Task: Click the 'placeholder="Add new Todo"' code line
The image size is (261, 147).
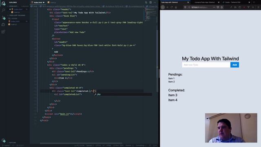Action: point(70,32)
